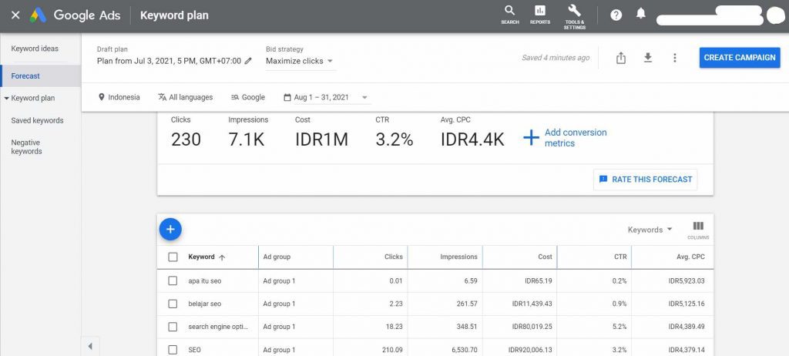Click the 7.1K Impressions forecast metric
The image size is (789, 356).
(246, 139)
